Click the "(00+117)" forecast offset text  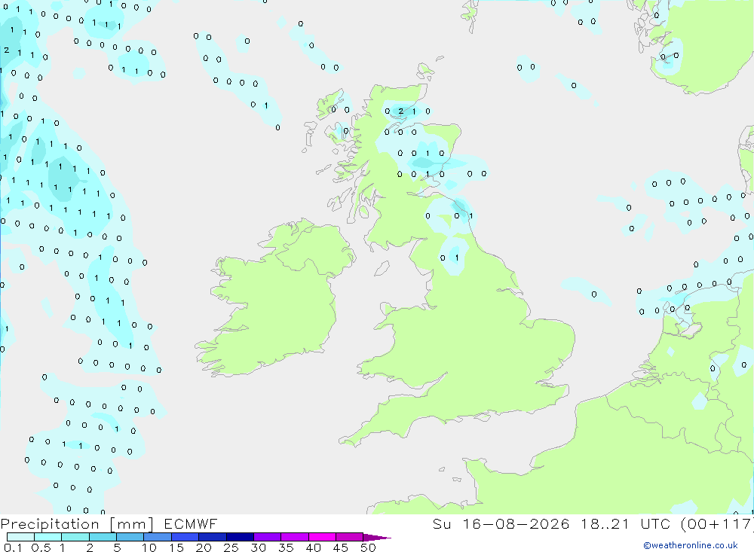(717, 524)
